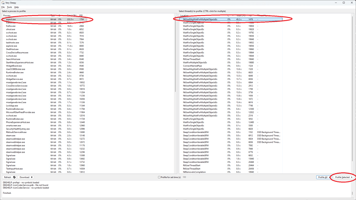Select the SleepConditionVariableSRW thread with 5.5 s
The width and height of the screenshot is (356, 200).
coord(231,145)
